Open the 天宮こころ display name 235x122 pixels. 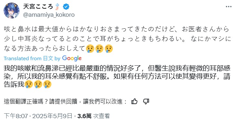pos(38,7)
